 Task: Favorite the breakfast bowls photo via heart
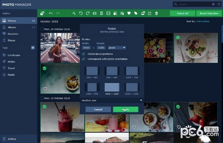click(x=134, y=127)
